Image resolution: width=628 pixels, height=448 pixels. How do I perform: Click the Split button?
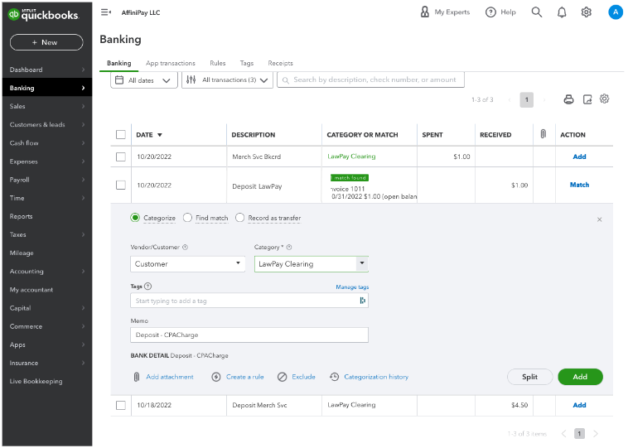(x=529, y=377)
